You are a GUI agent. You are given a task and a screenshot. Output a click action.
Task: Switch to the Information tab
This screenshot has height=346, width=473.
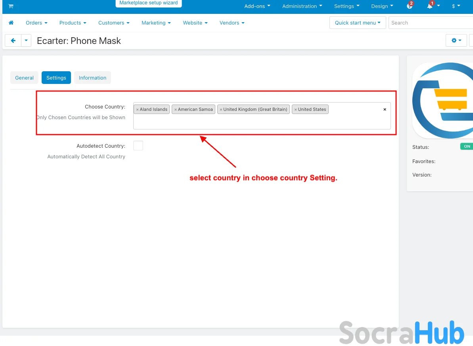(x=92, y=78)
